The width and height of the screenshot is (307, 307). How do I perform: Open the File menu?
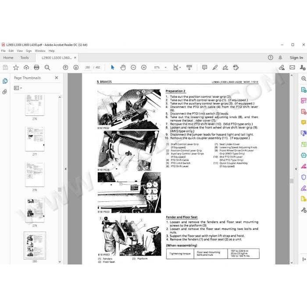(x=4, y=51)
